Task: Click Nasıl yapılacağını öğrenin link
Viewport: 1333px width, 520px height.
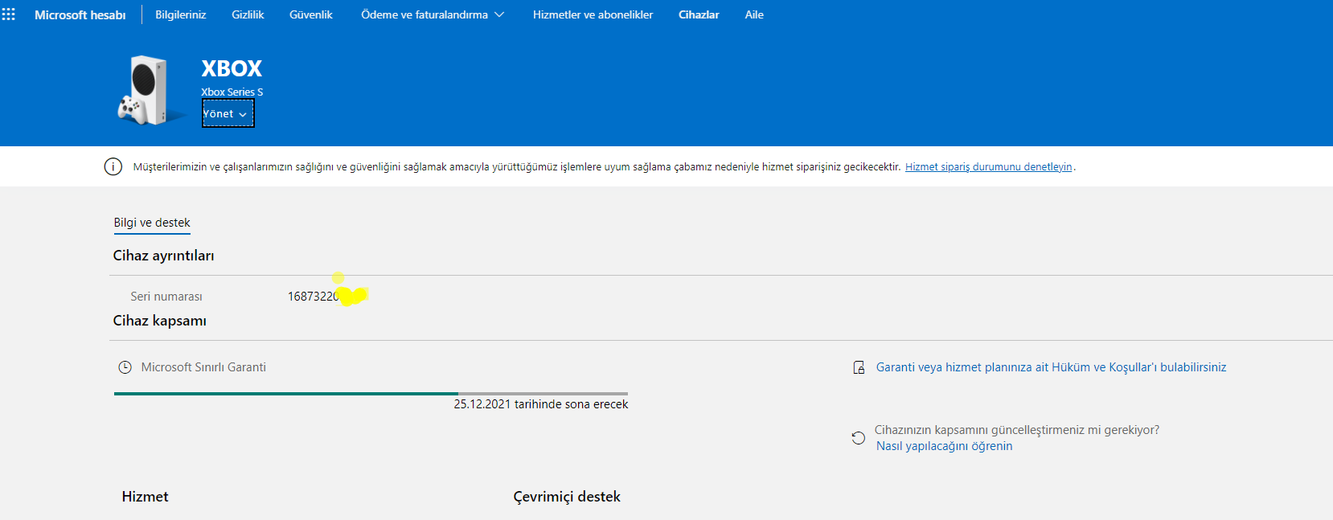Action: pos(944,446)
